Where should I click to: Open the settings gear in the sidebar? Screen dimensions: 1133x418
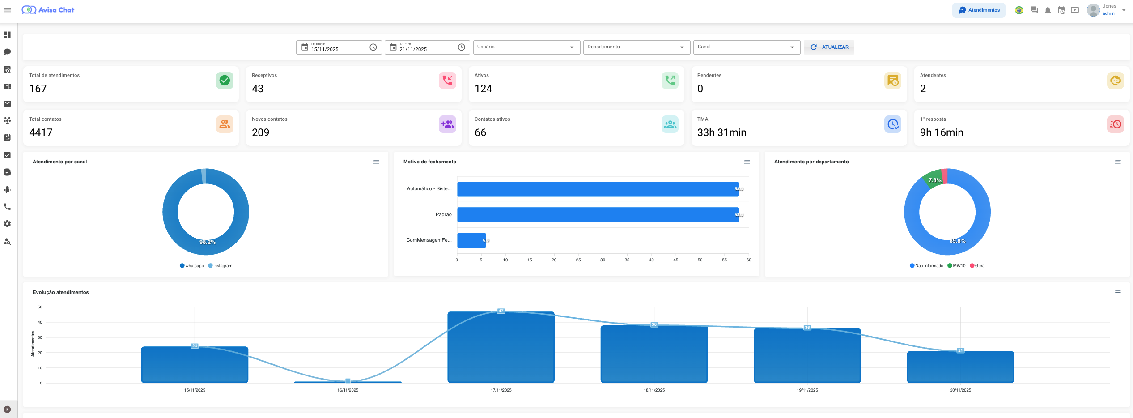click(7, 224)
